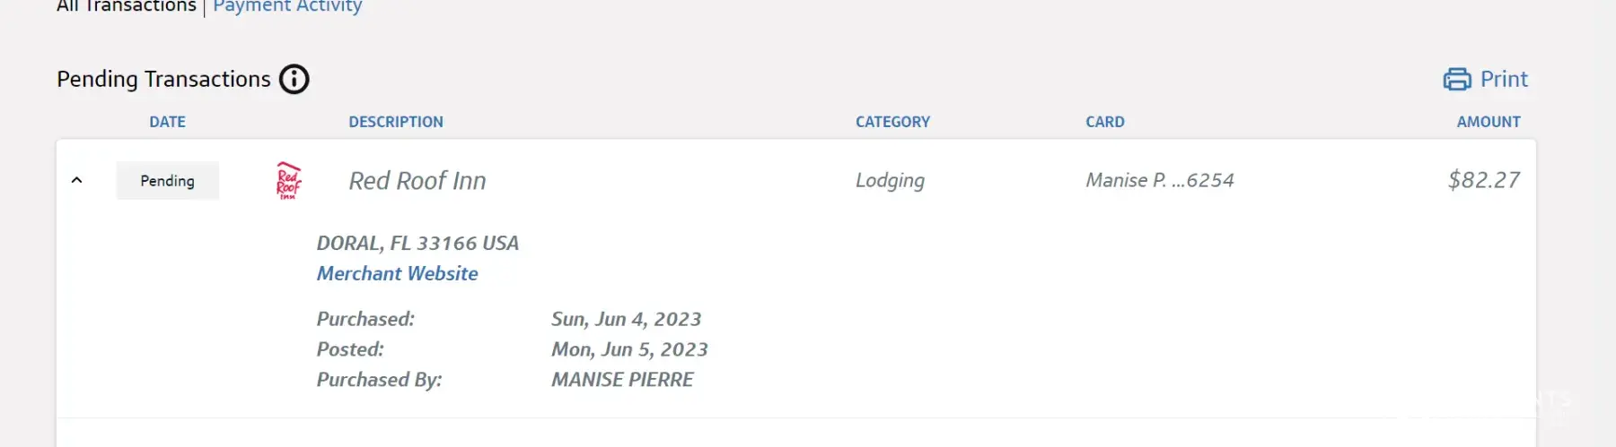Screen dimensions: 1616x447
Task: Click the CATEGORY column header
Action: (892, 122)
